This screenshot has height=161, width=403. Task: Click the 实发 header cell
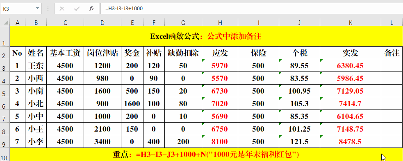point(351,53)
